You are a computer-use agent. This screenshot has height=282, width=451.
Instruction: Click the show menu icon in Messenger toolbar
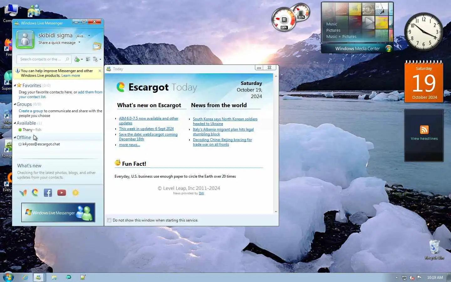95,59
